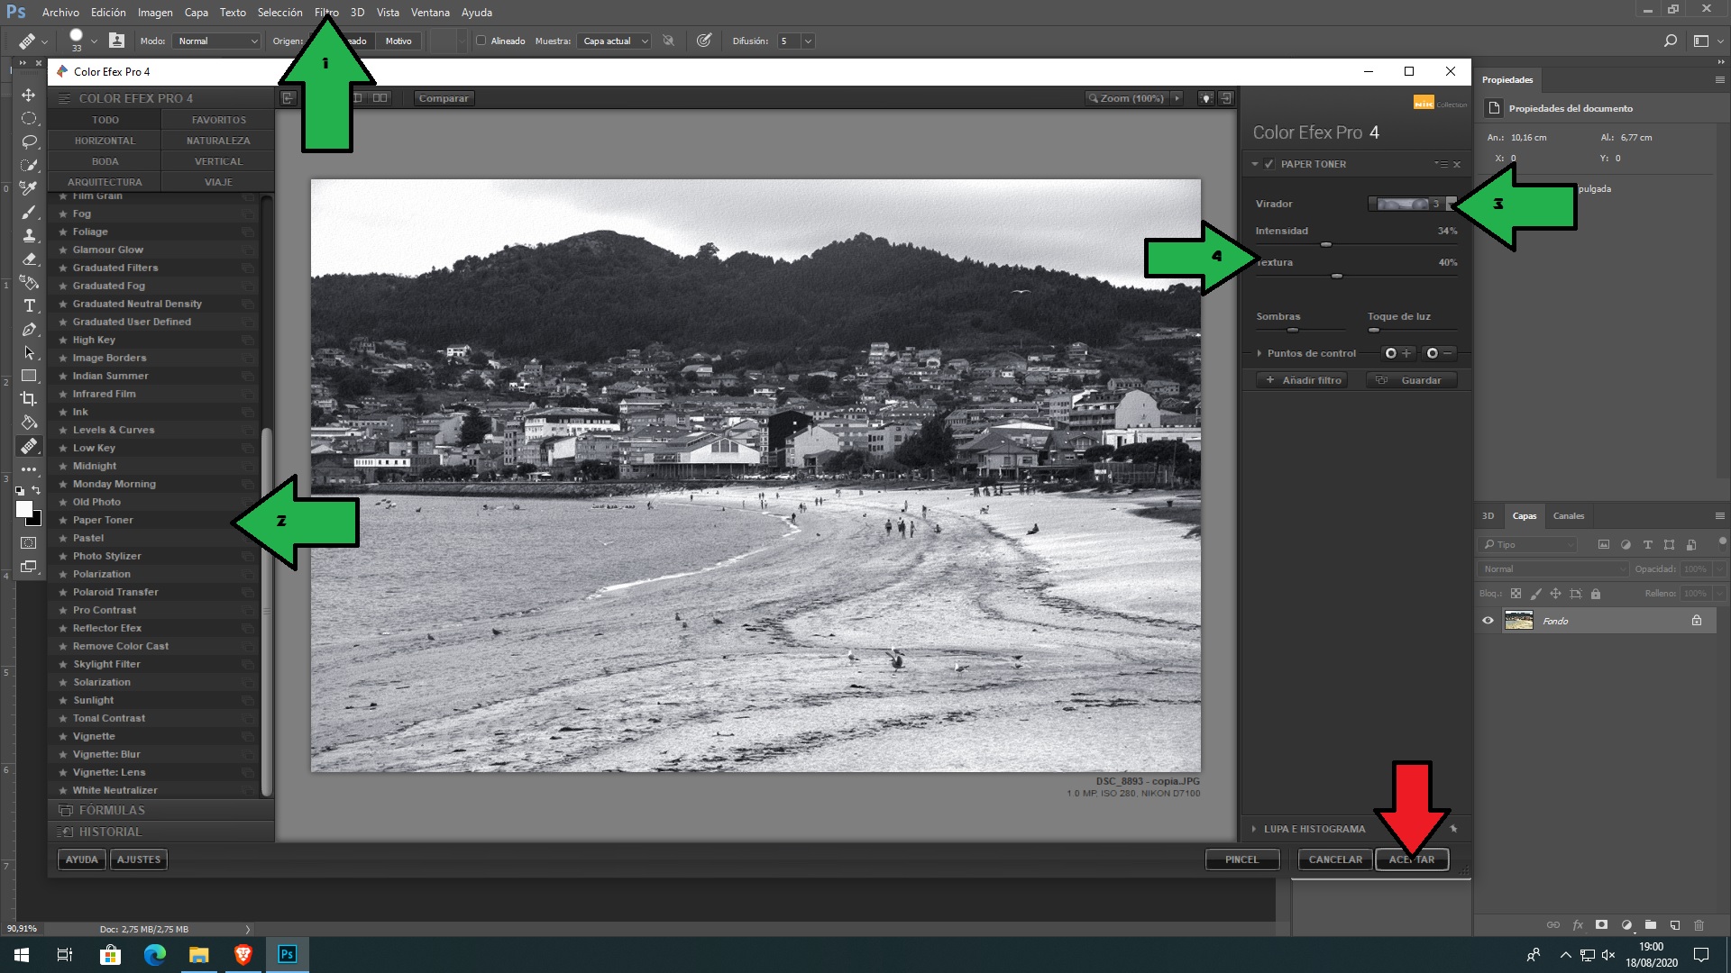The image size is (1731, 973).
Task: Enable Alineado checkbox in toolbar
Action: 481,41
